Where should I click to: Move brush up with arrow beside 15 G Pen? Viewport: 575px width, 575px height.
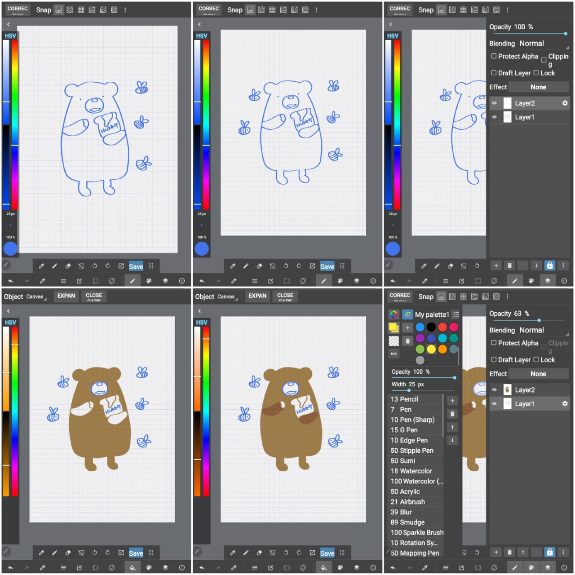point(452,427)
